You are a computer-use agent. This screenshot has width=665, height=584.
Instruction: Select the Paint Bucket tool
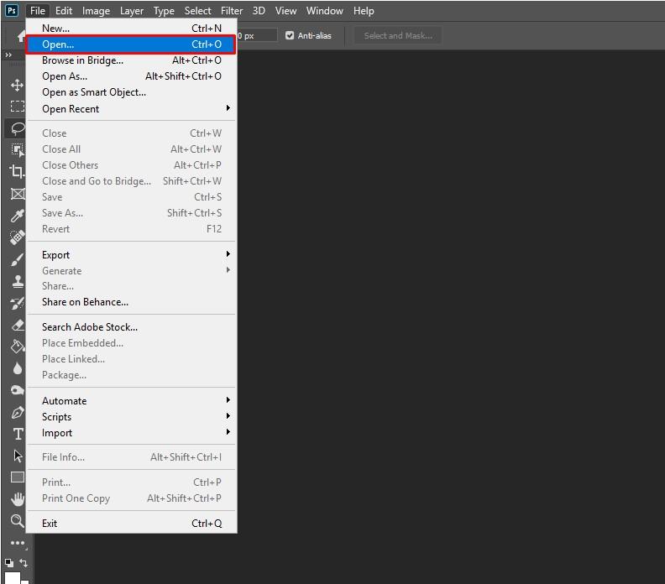click(17, 347)
